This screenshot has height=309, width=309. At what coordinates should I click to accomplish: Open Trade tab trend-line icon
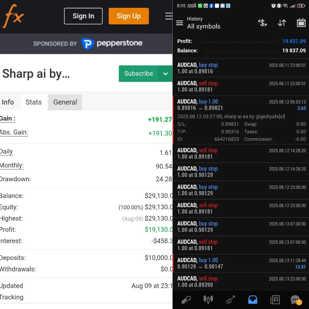coord(231,300)
